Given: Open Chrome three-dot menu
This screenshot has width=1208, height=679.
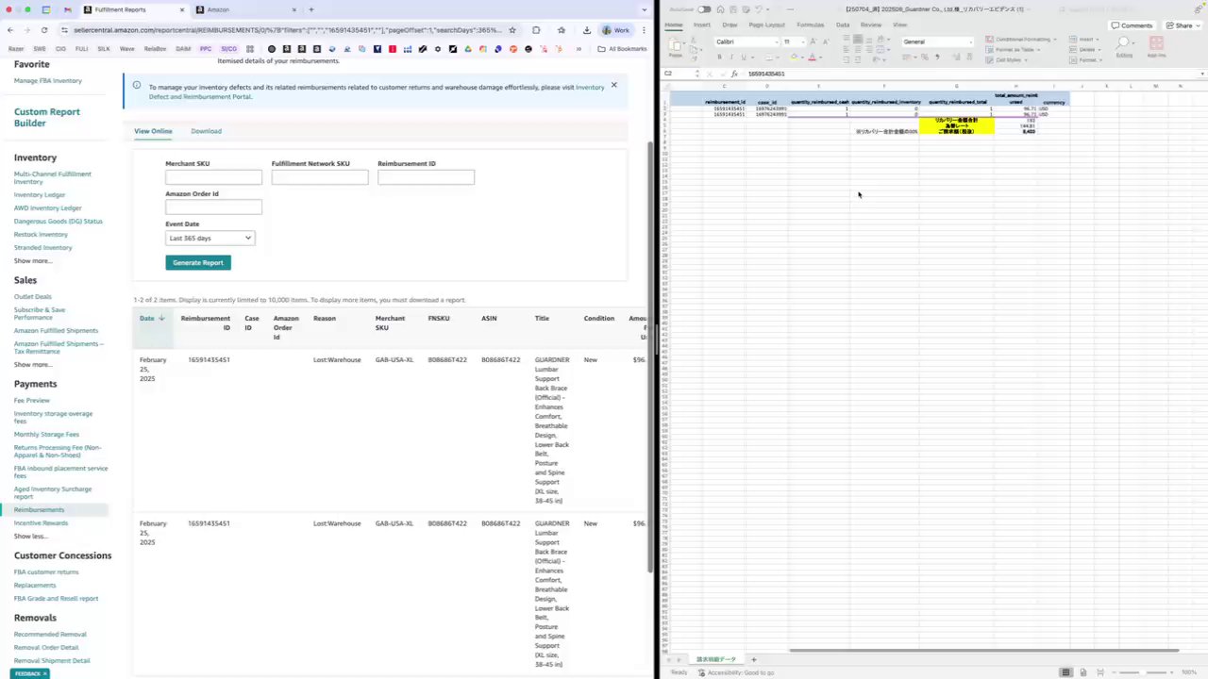Looking at the screenshot, I should [x=644, y=30].
